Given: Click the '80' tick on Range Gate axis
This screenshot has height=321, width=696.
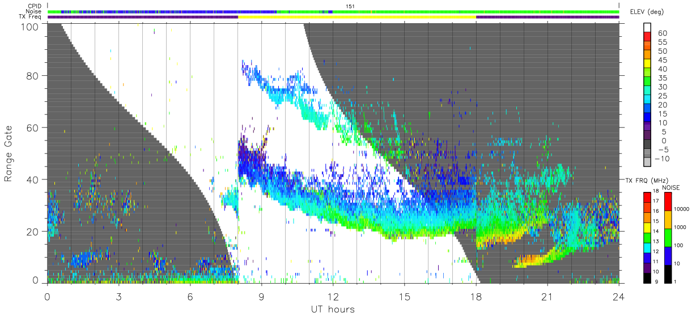Looking at the screenshot, I should (x=32, y=75).
